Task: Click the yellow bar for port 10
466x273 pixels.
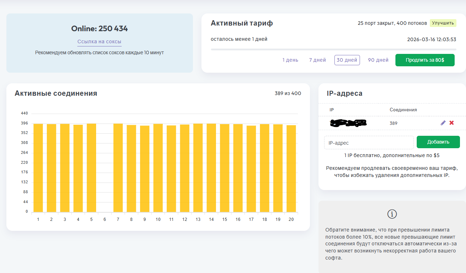Action: tap(158, 168)
